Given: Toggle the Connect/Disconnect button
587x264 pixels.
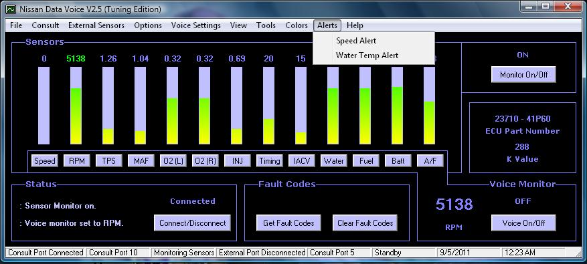Looking at the screenshot, I should (192, 223).
